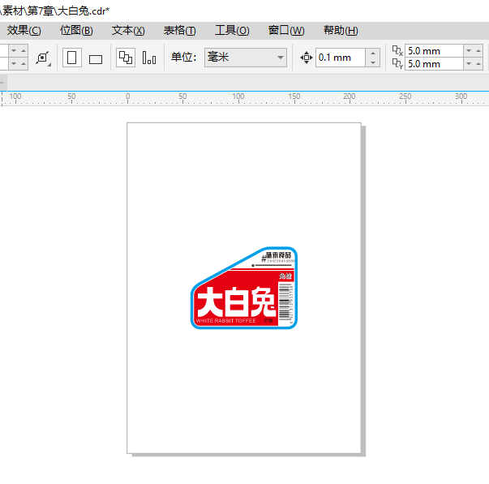Image resolution: width=489 pixels, height=484 pixels.
Task: Select the barcode on the label
Action: click(284, 302)
